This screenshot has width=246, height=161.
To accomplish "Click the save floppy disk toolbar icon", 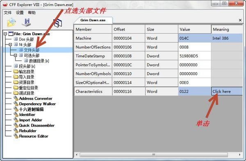I will click(27, 23).
